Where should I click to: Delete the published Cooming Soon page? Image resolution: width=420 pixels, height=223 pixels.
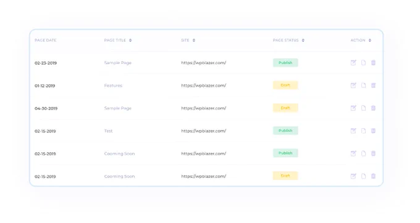point(373,153)
